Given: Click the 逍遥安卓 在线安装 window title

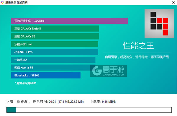Looking at the screenshot, I should coord(16,2).
